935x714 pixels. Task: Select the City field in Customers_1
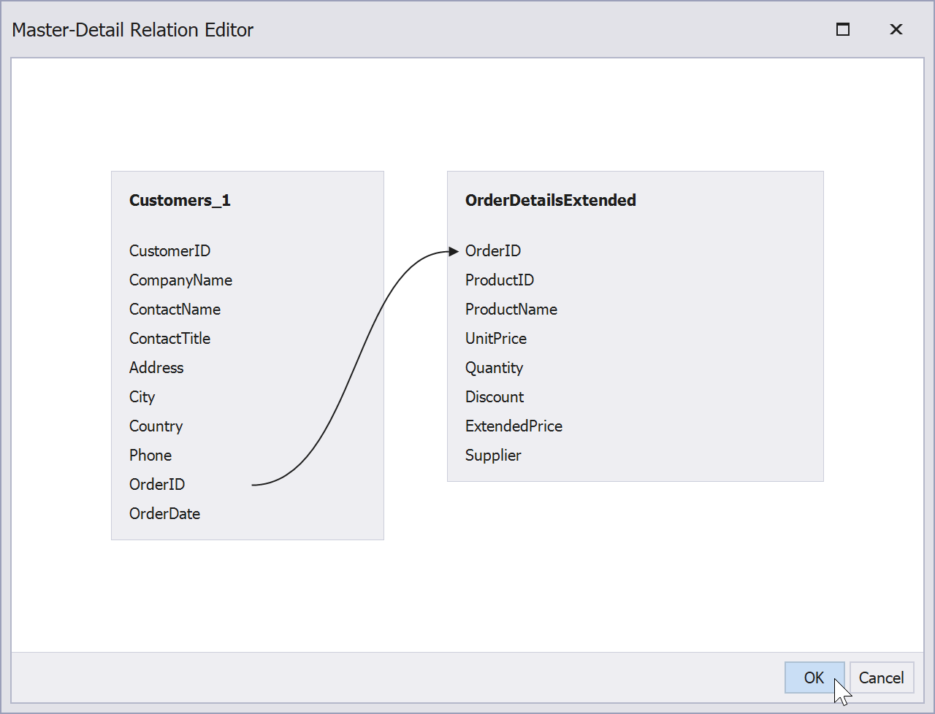pyautogui.click(x=142, y=396)
